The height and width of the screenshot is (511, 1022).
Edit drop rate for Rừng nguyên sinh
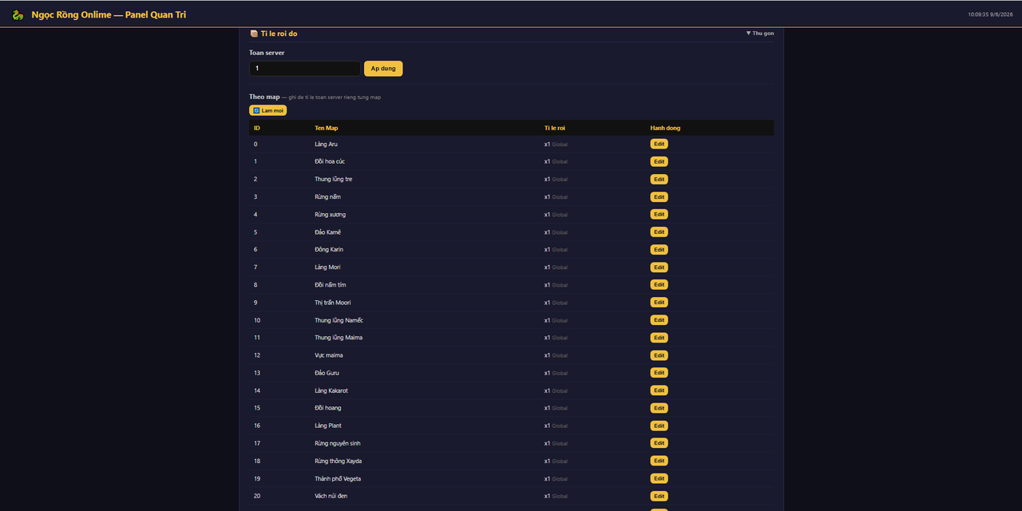pyautogui.click(x=659, y=443)
